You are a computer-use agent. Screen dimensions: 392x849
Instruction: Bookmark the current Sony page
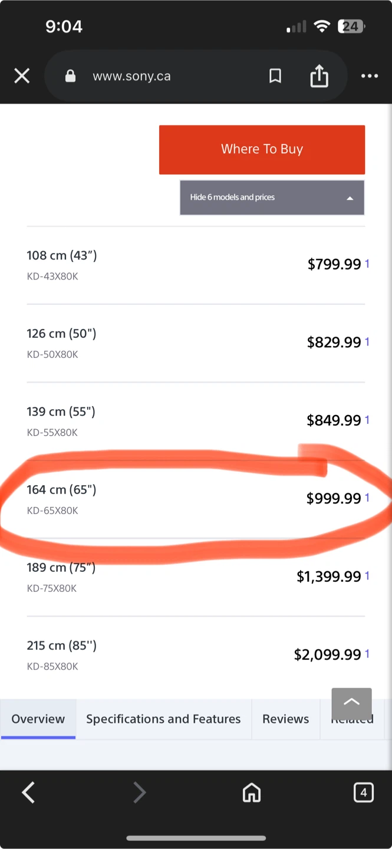pos(275,75)
